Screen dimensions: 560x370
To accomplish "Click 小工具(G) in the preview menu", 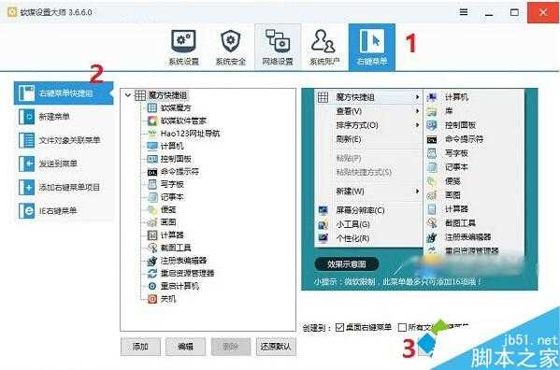I will (368, 224).
